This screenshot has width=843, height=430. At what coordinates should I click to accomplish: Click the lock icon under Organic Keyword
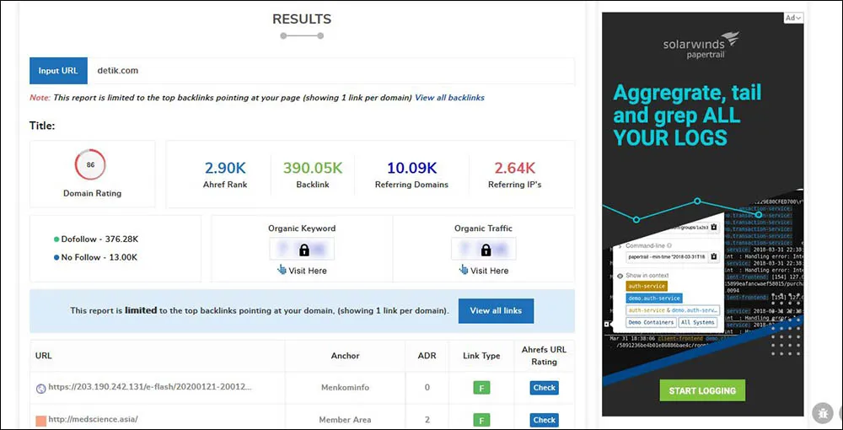pyautogui.click(x=304, y=250)
